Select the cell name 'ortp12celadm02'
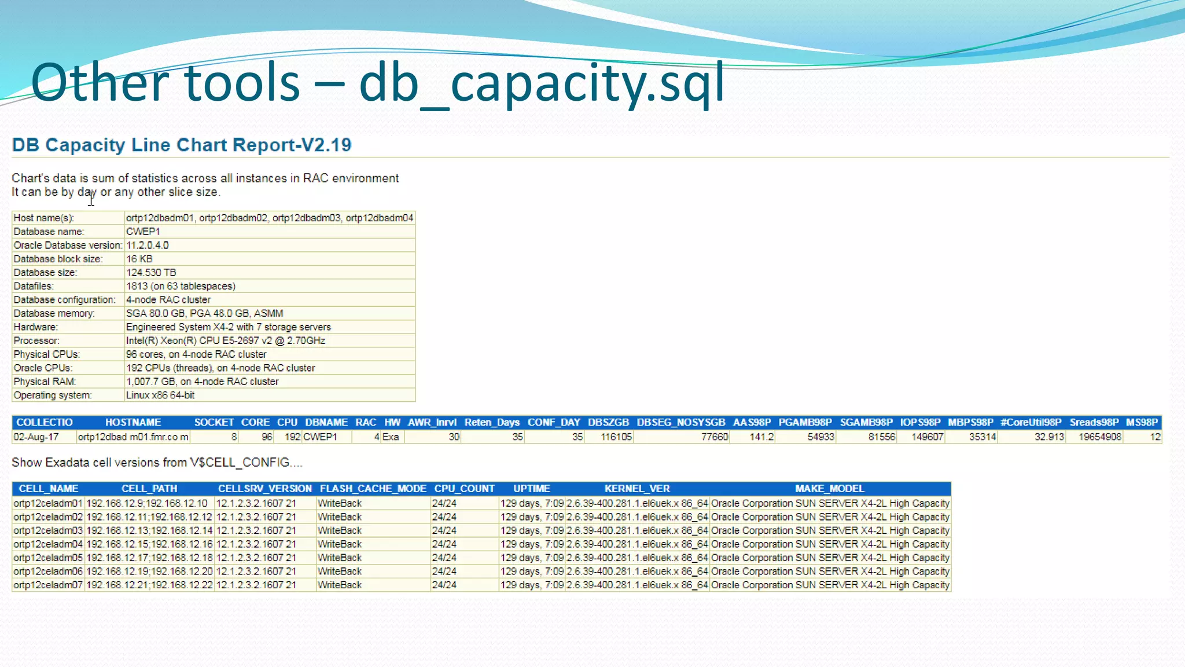 tap(48, 516)
